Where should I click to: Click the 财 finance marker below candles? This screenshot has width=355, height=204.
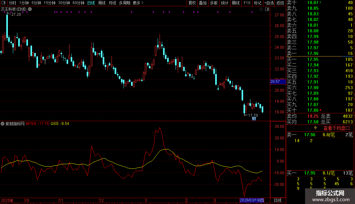pyautogui.click(x=254, y=119)
